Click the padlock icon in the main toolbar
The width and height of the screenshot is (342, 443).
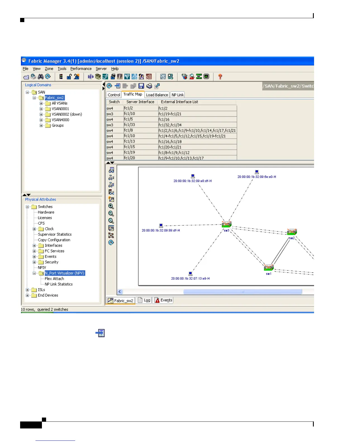(x=69, y=77)
